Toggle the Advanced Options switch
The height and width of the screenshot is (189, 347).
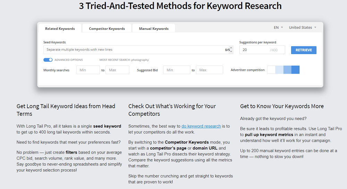48,60
